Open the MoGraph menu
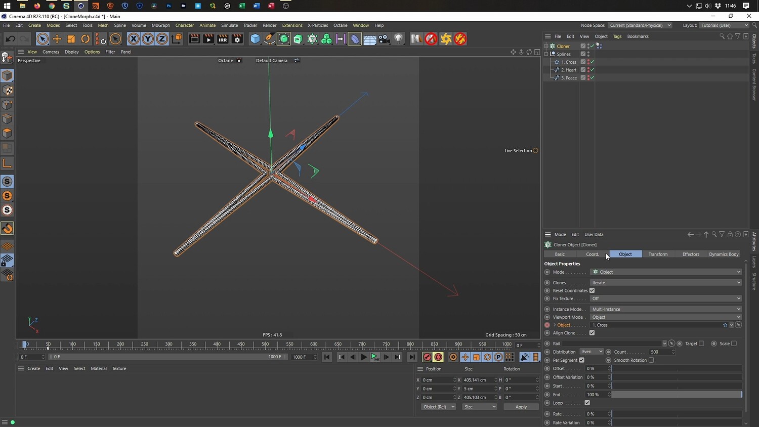Image resolution: width=759 pixels, height=427 pixels. (x=160, y=25)
